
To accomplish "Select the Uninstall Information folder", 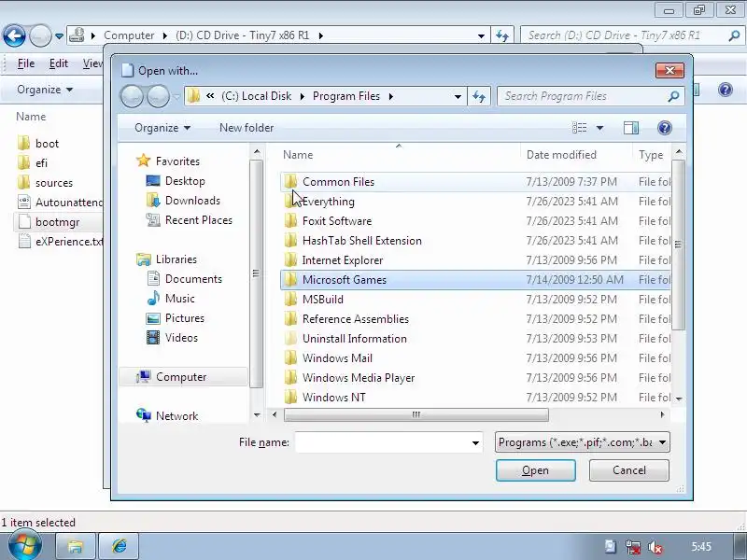I will [x=475, y=338].
